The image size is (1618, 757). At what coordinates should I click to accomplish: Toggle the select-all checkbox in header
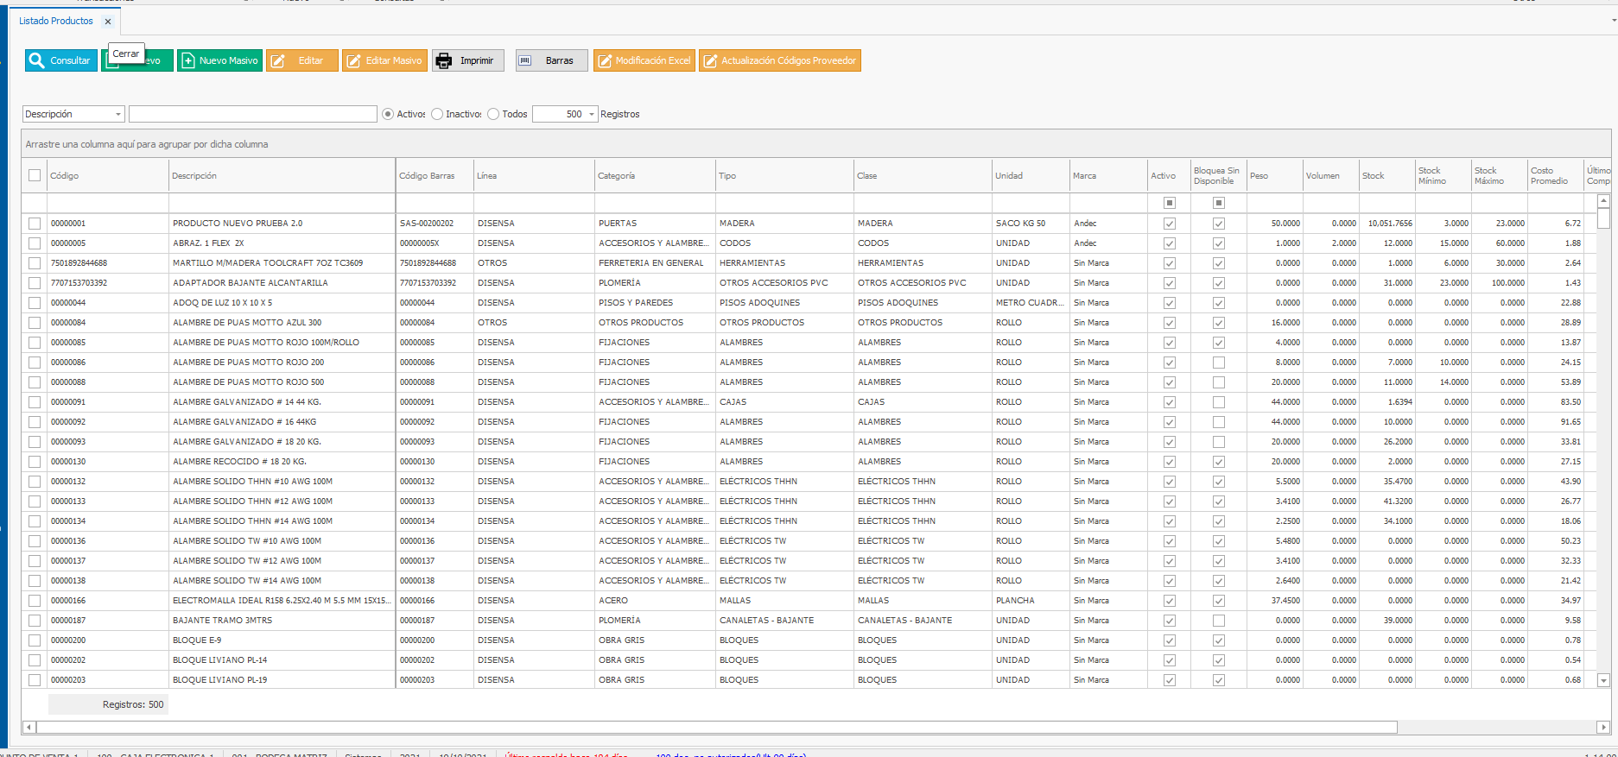[x=35, y=175]
